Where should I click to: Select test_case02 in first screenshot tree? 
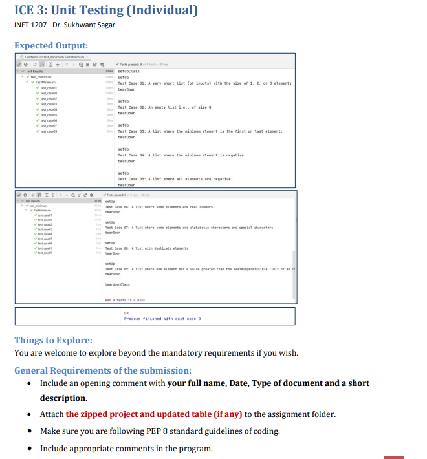49,99
